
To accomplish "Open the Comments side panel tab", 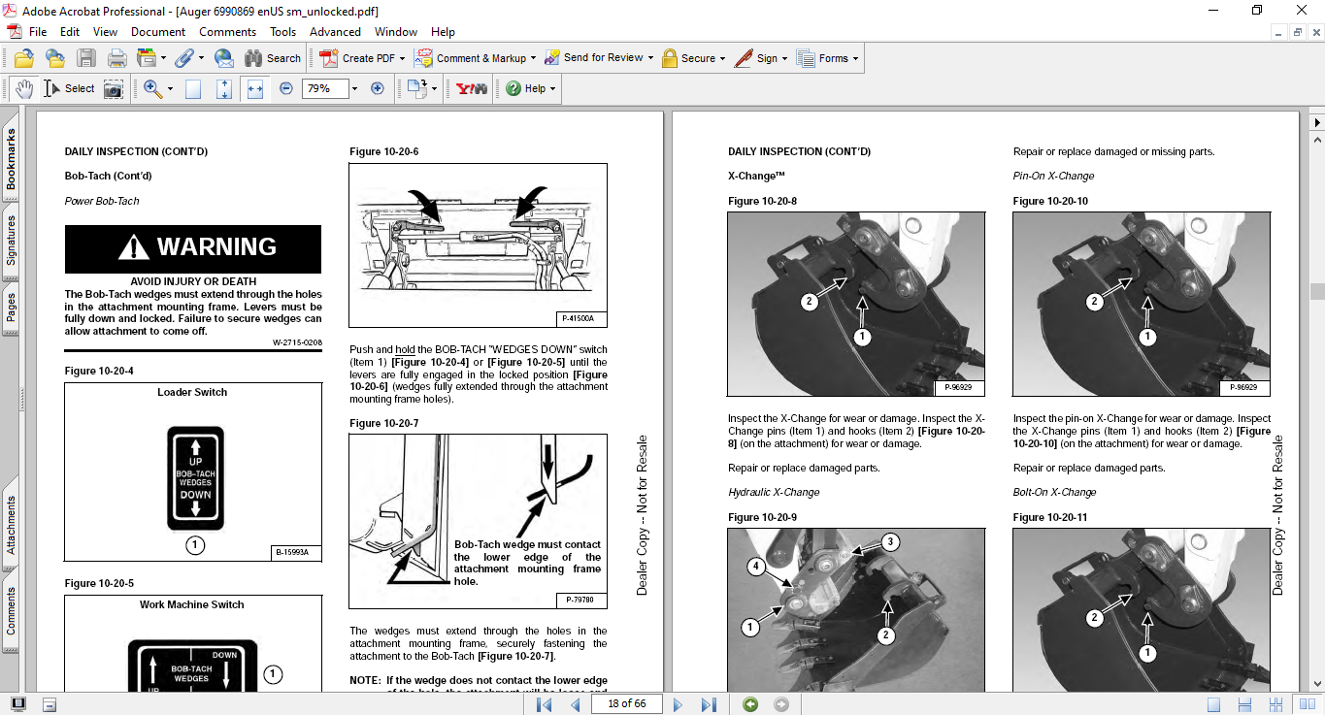I will [11, 611].
